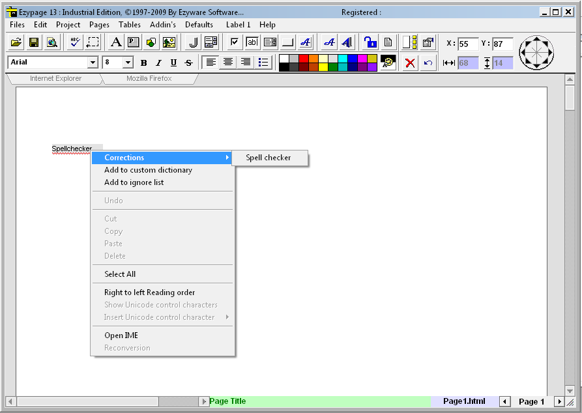Choose "Add to custom dictionary" from context menu
Screen dimensions: 582x413
tap(148, 170)
